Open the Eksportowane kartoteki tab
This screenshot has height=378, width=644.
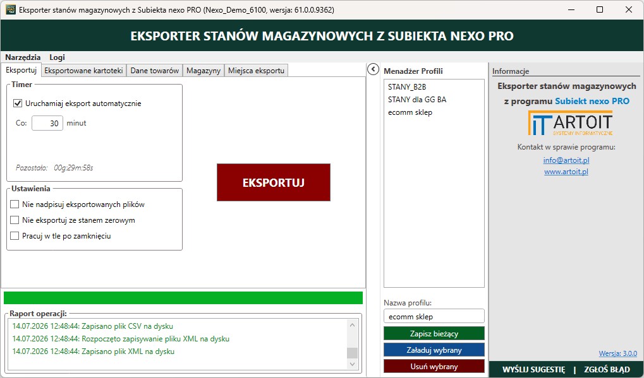[x=84, y=71]
